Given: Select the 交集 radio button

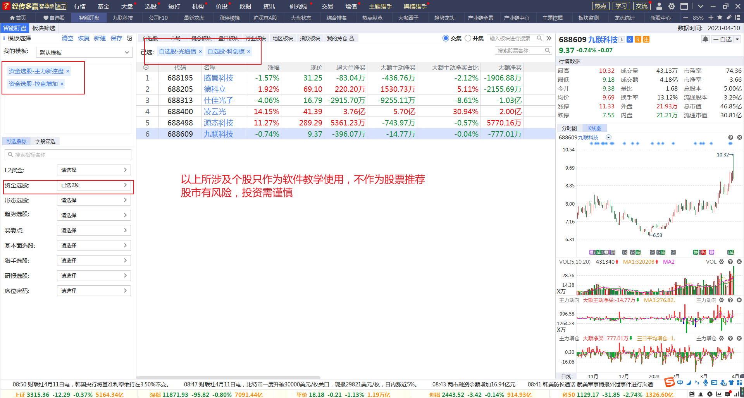Looking at the screenshot, I should [446, 38].
